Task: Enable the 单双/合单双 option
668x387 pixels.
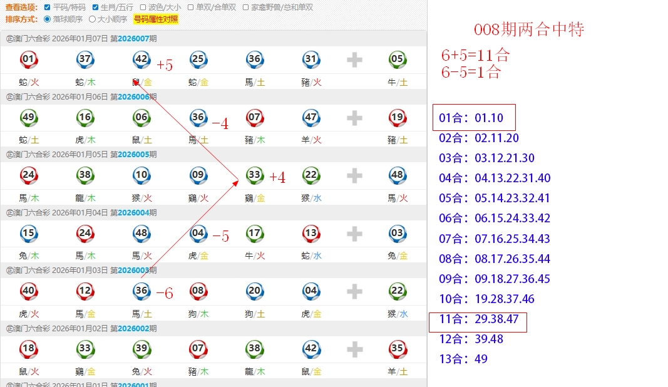Action: (191, 8)
